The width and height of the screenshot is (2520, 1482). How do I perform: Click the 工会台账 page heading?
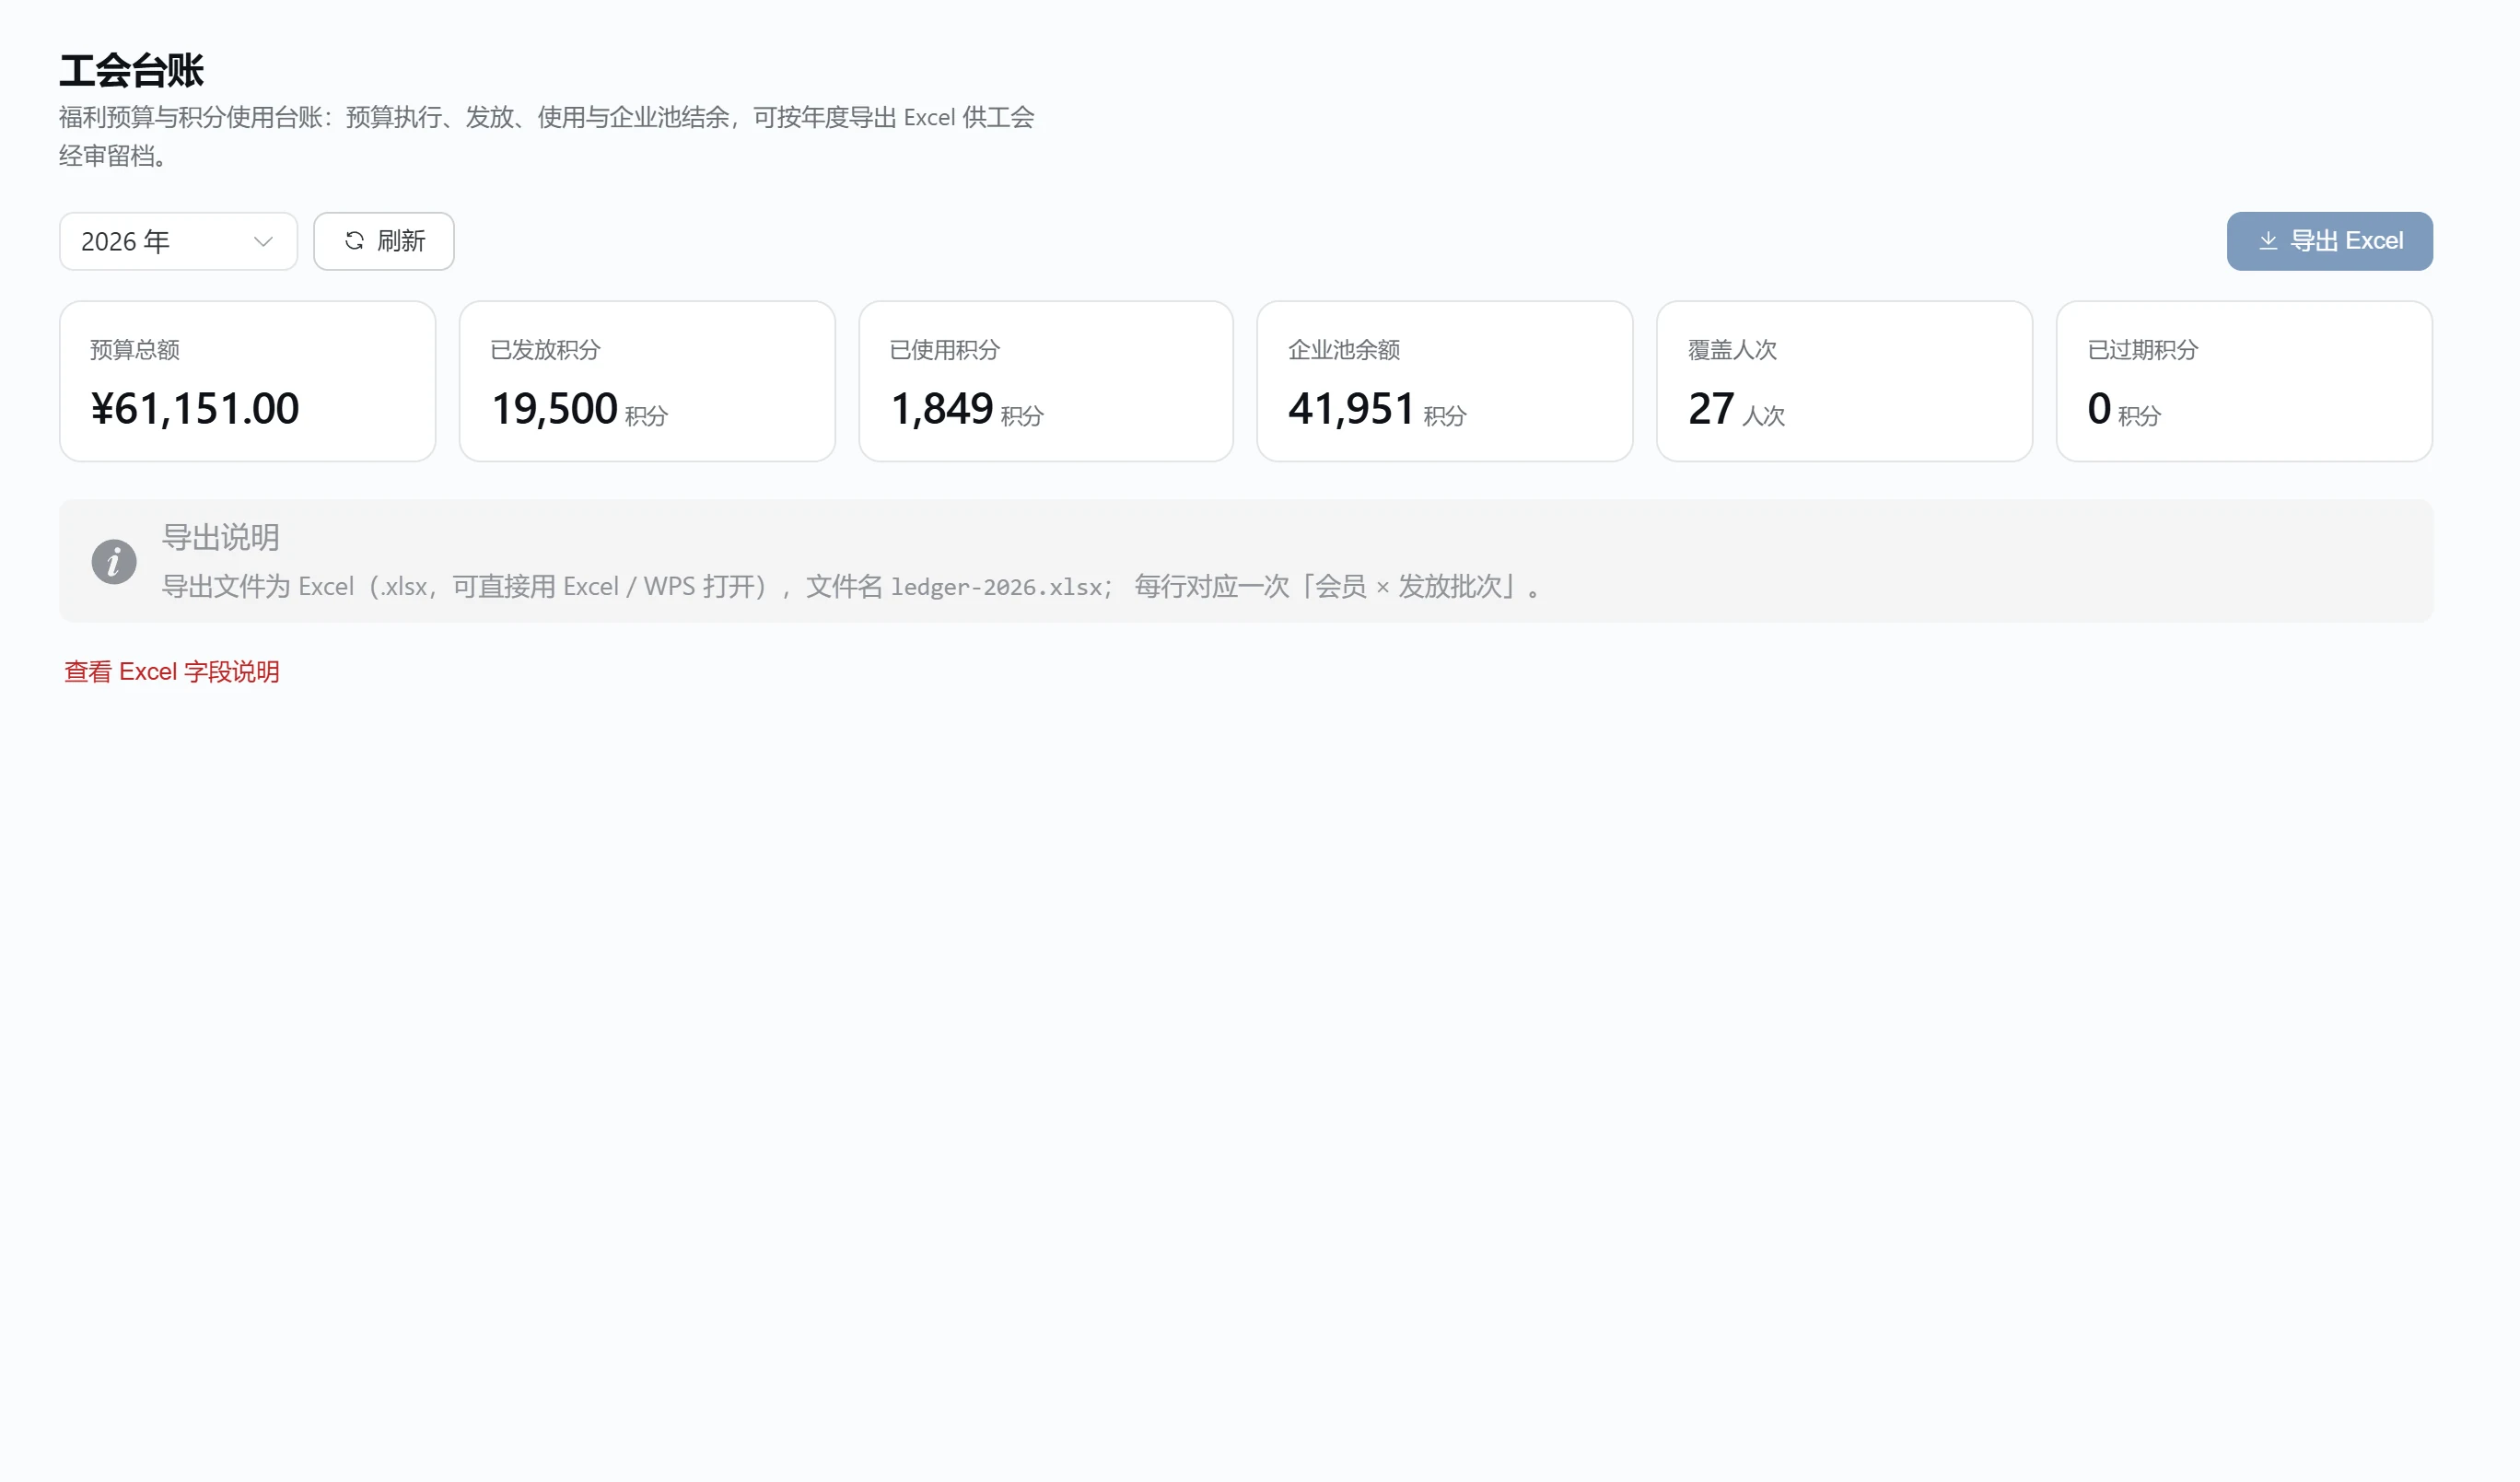coord(131,71)
